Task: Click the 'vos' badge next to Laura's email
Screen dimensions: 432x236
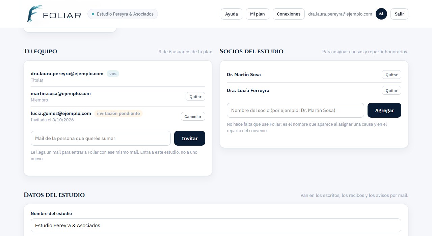Action: click(113, 73)
